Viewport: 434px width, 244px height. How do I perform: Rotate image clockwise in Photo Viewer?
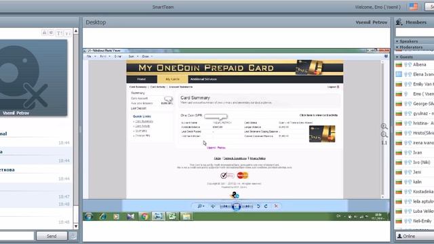tap(266, 206)
